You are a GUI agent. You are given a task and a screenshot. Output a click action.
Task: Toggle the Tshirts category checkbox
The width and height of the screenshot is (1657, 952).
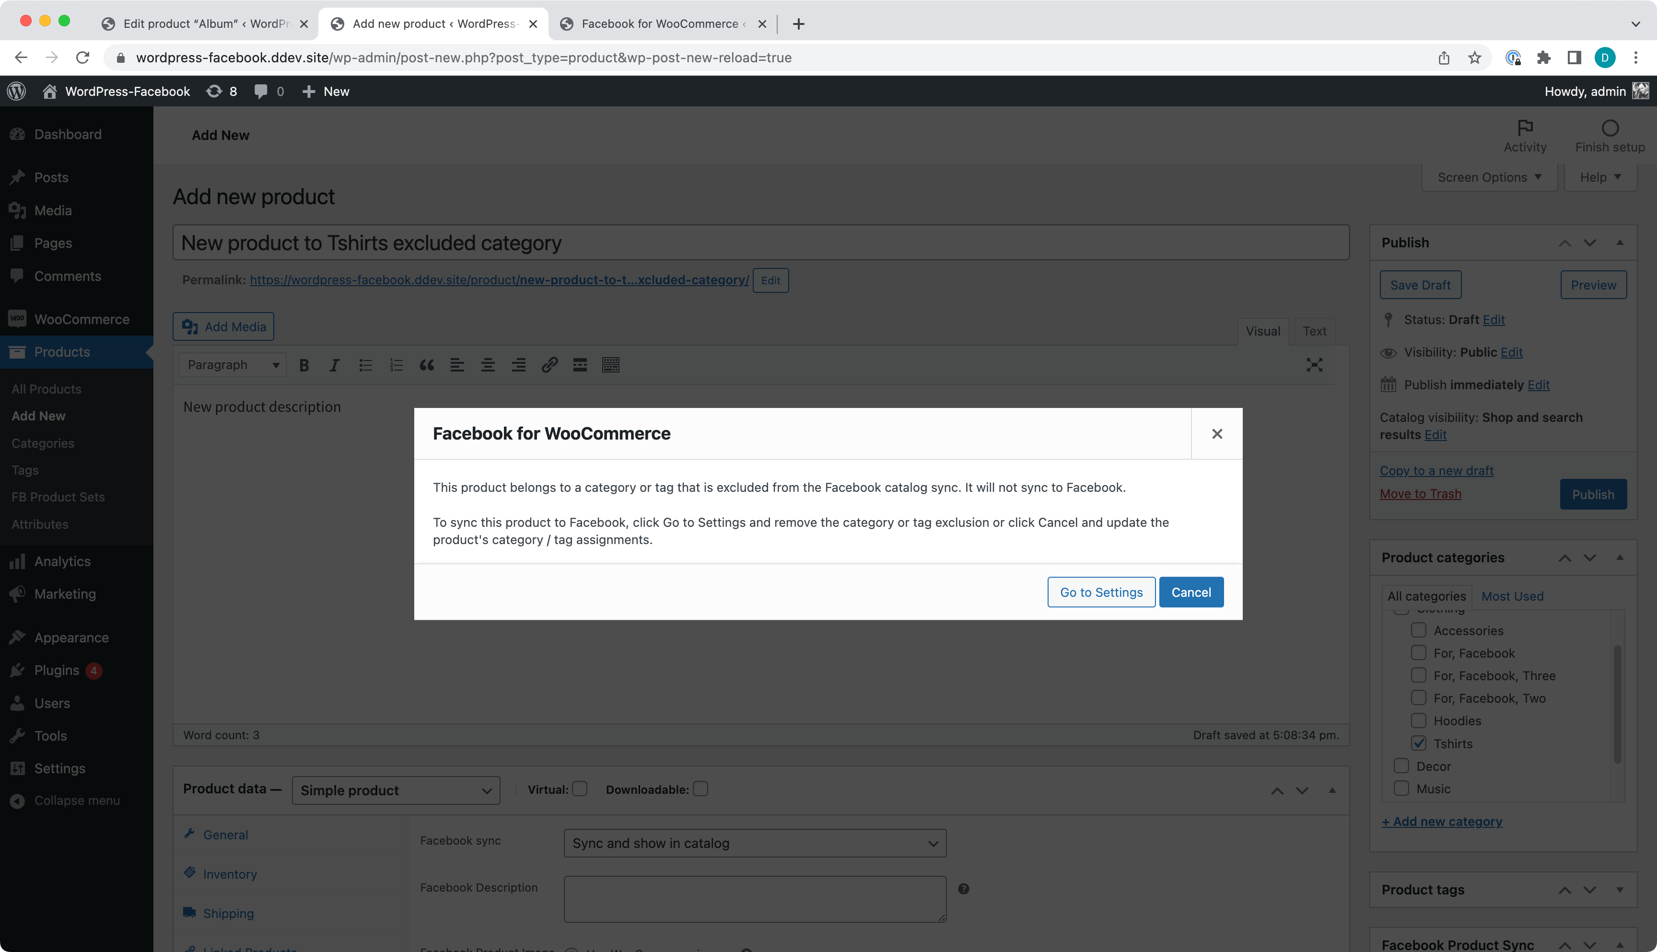click(1419, 743)
